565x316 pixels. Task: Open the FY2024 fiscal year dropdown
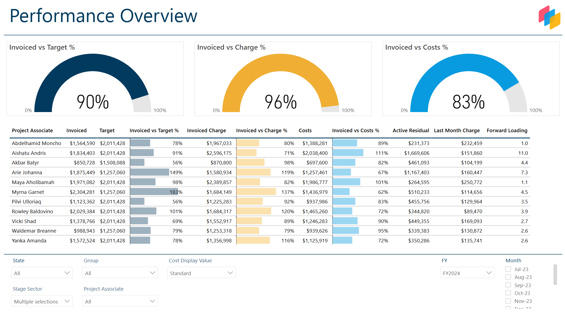pos(467,272)
